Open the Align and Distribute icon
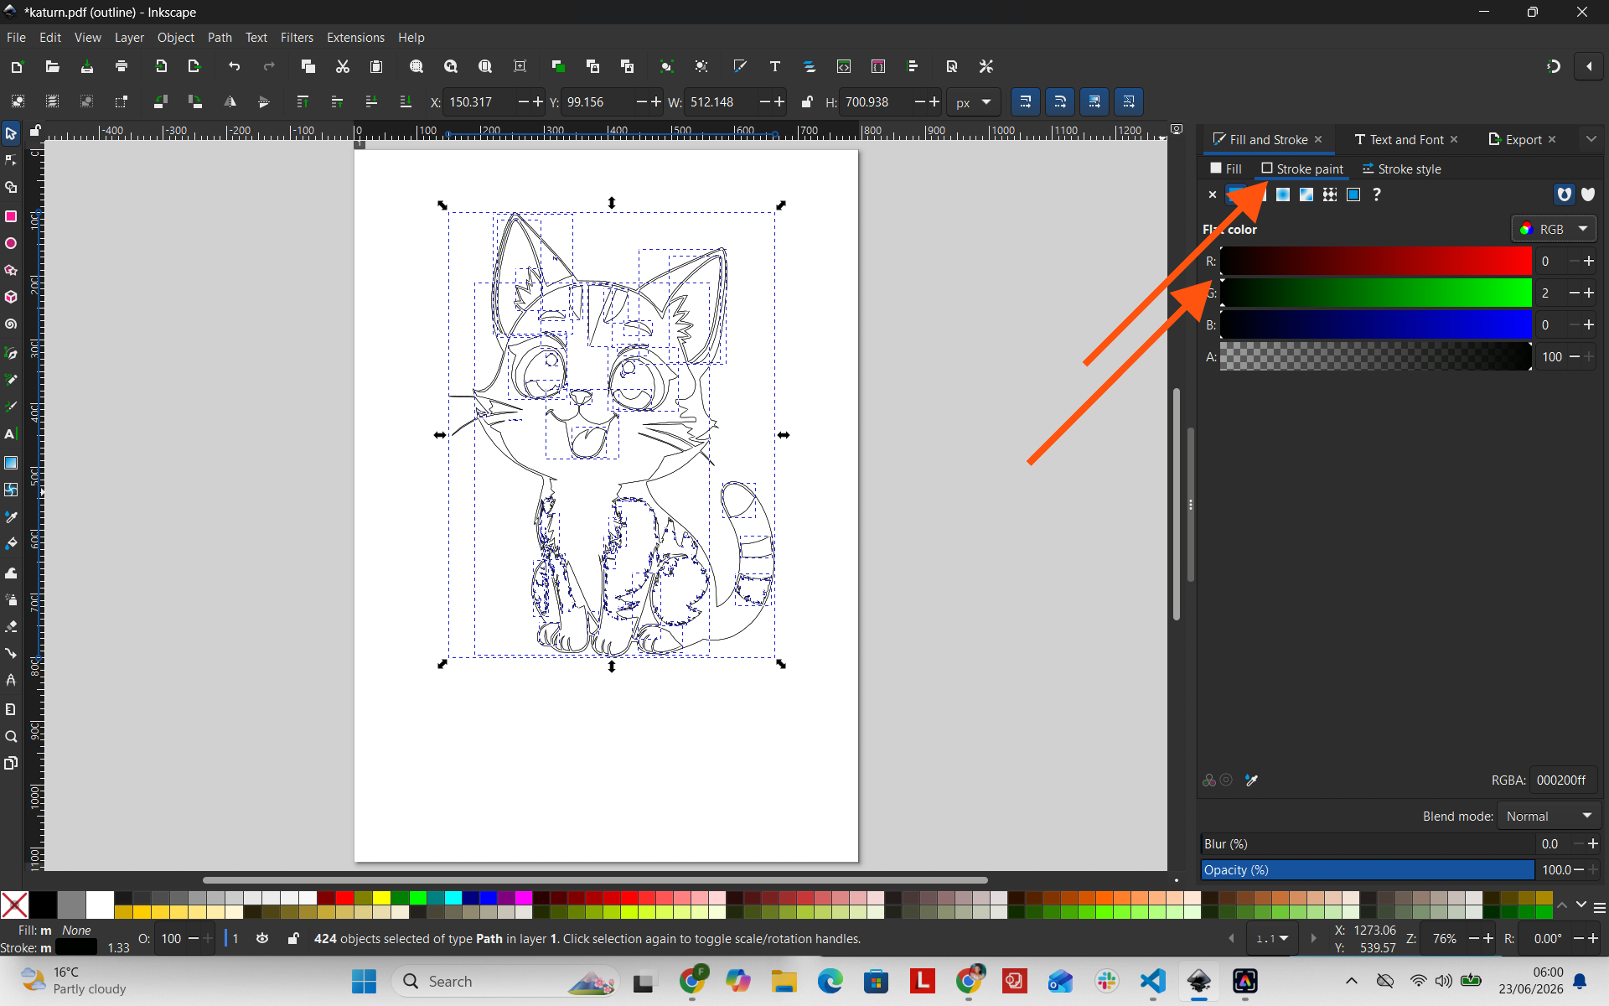Screen dimensions: 1609x1006 [x=913, y=66]
